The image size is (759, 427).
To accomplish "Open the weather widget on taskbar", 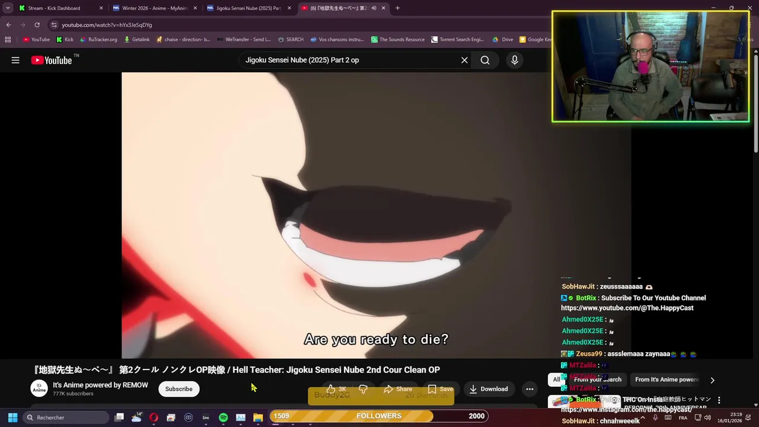I will point(136,418).
